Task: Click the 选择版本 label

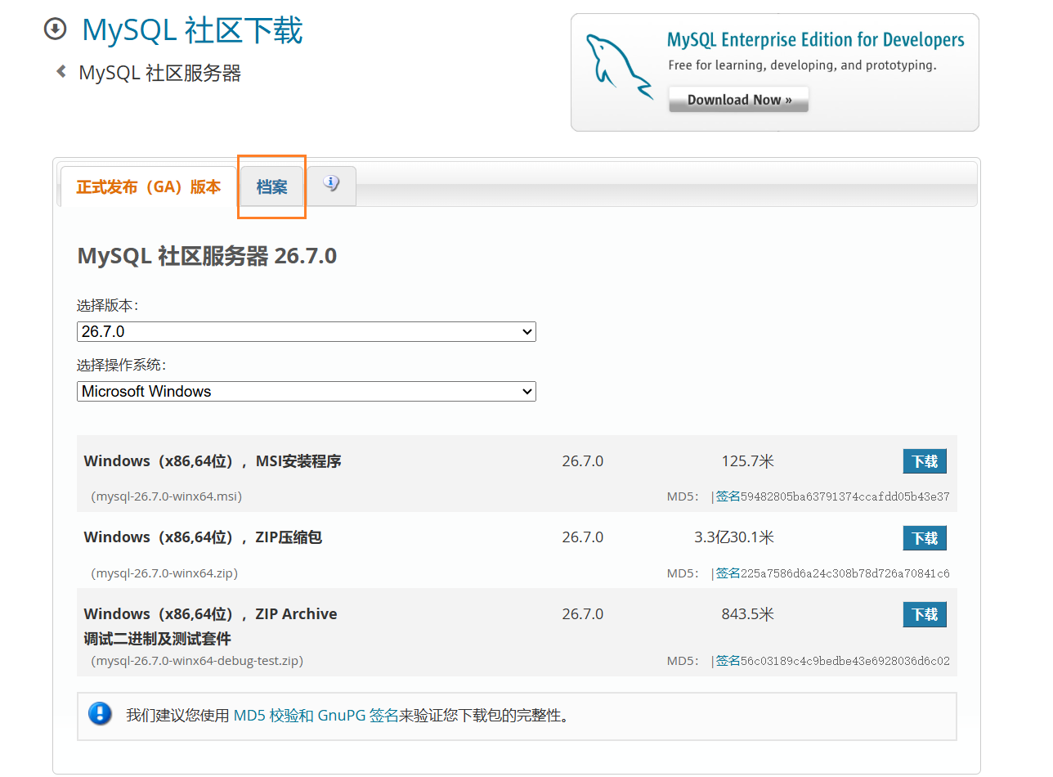Action: 108,305
